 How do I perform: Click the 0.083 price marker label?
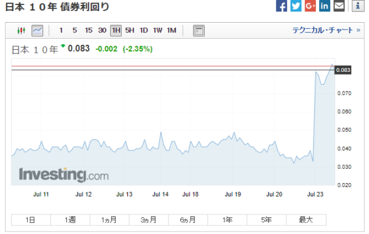(343, 70)
